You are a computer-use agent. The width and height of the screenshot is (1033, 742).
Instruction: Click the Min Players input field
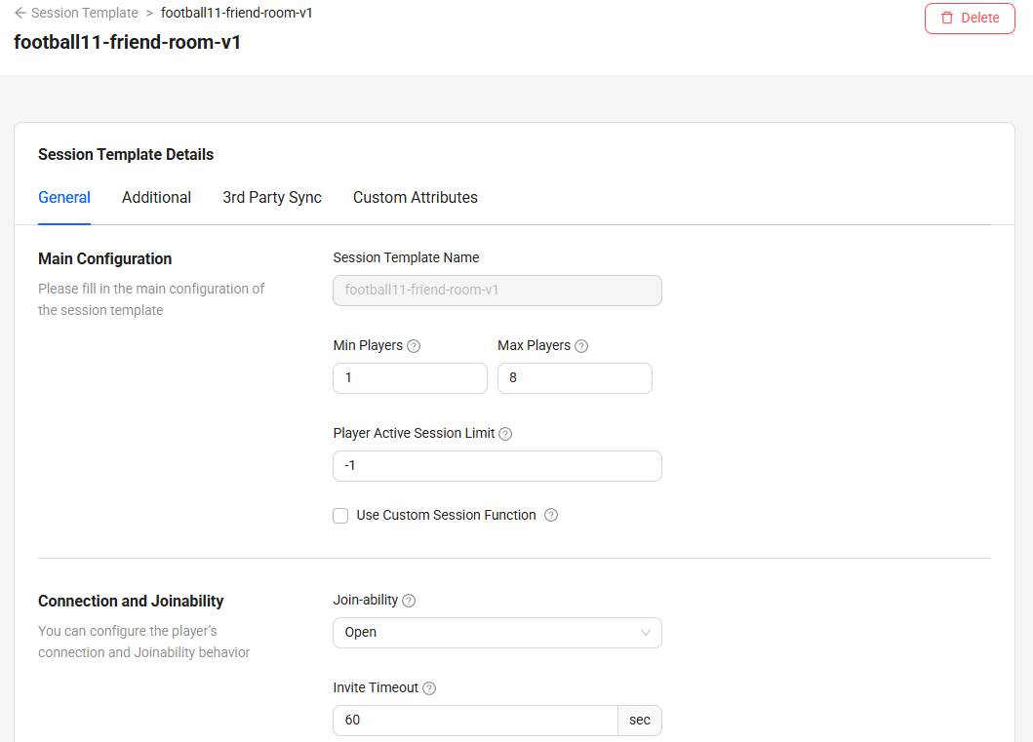411,378
